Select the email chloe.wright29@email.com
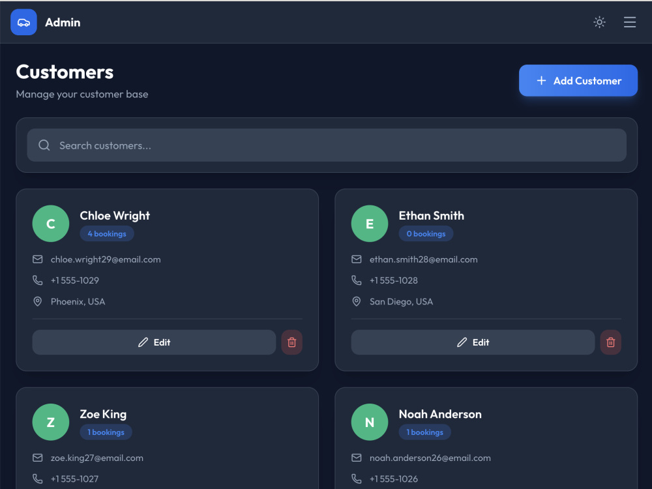This screenshot has width=652, height=489. pos(106,259)
